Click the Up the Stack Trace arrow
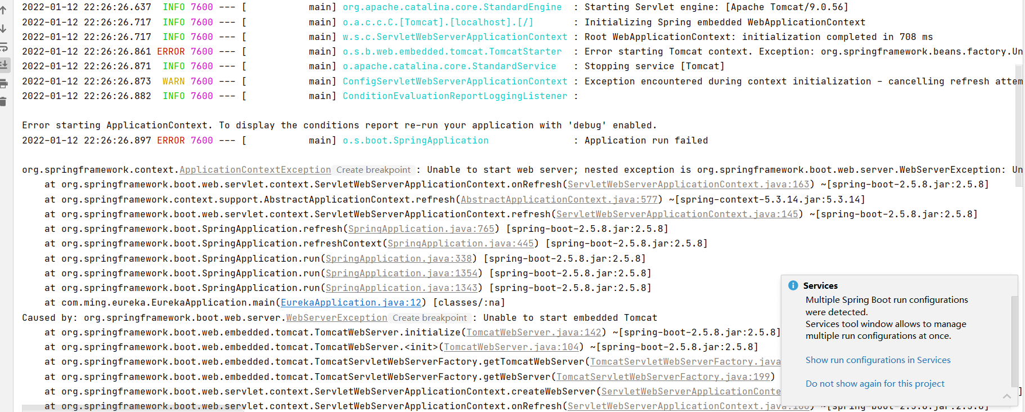Screen dimensions: 1025x412 click(x=3, y=10)
